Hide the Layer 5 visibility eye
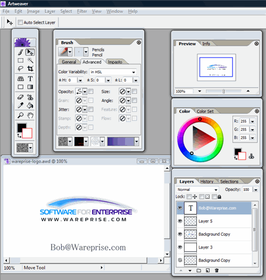The image size is (266, 280). tap(180, 221)
